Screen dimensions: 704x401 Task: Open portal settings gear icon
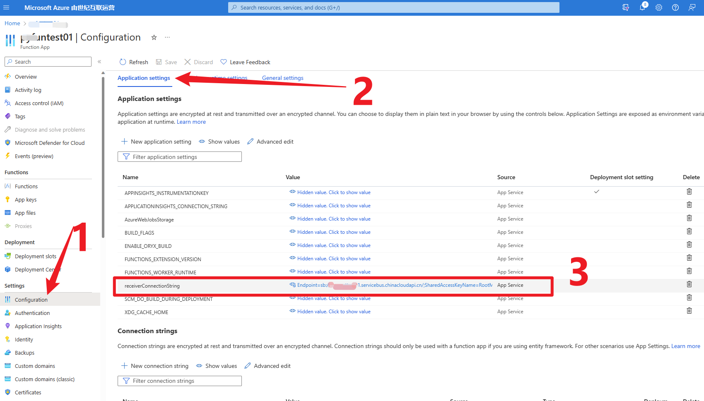659,7
